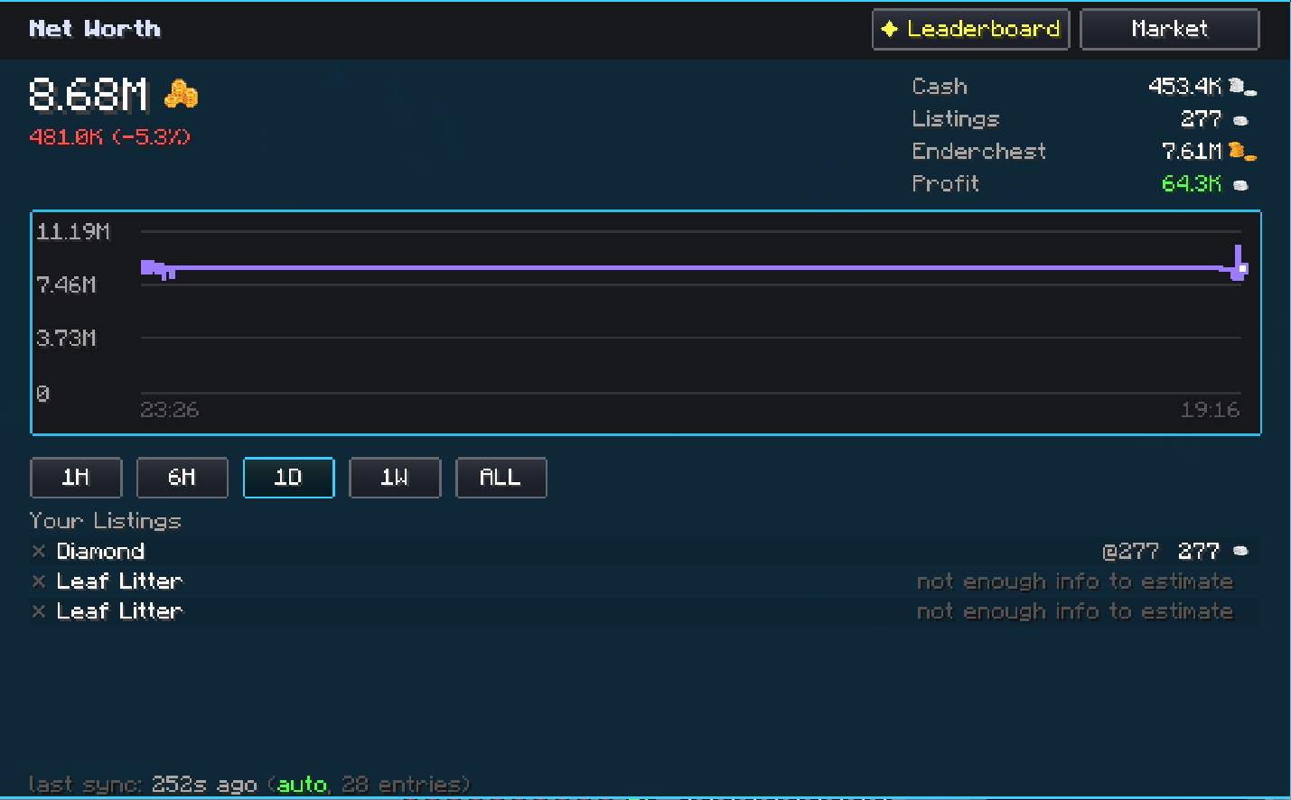
Task: Click the latest data point on the chart
Action: (x=1243, y=268)
